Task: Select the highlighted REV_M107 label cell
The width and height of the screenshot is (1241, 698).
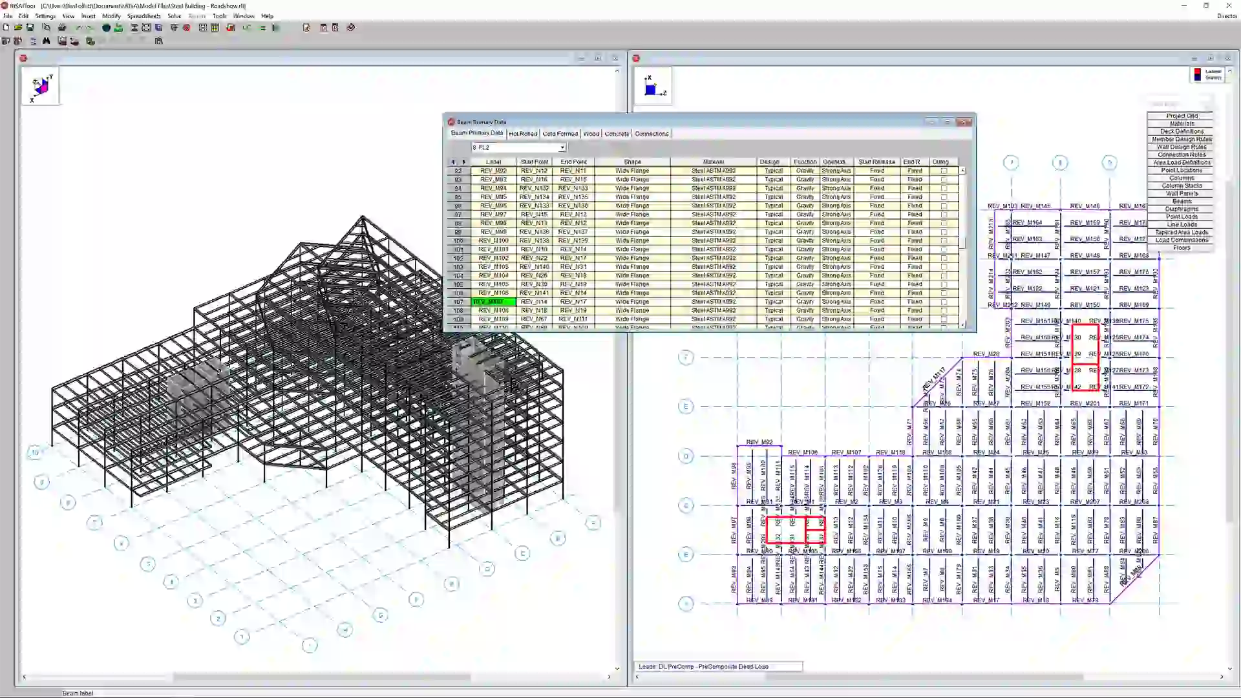Action: (493, 302)
